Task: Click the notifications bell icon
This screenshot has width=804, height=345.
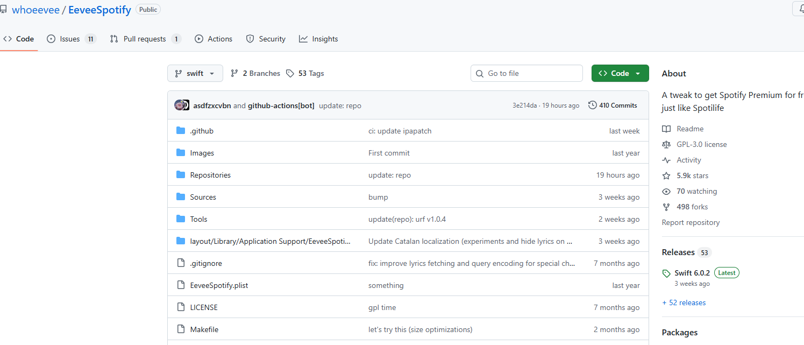Action: pos(801,9)
